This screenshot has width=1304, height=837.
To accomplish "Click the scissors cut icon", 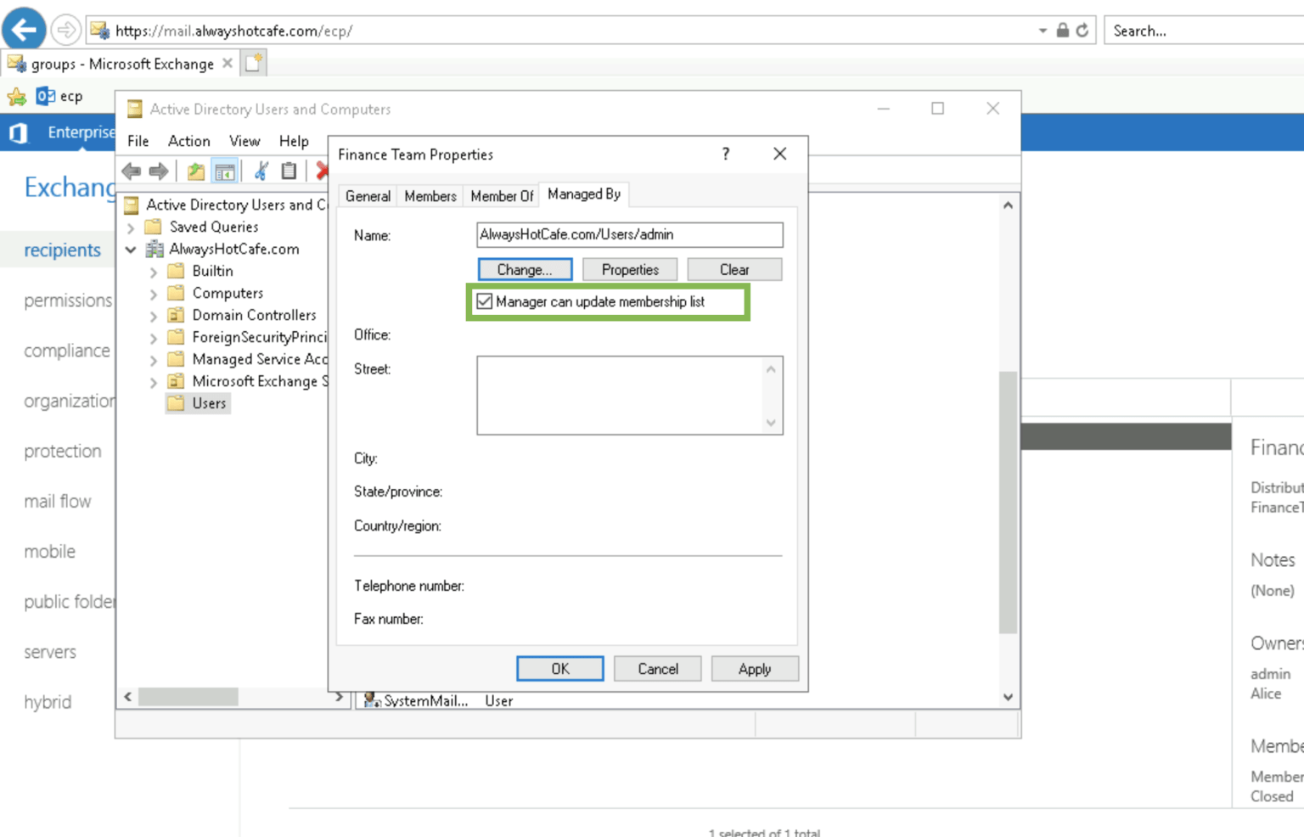I will [x=261, y=171].
